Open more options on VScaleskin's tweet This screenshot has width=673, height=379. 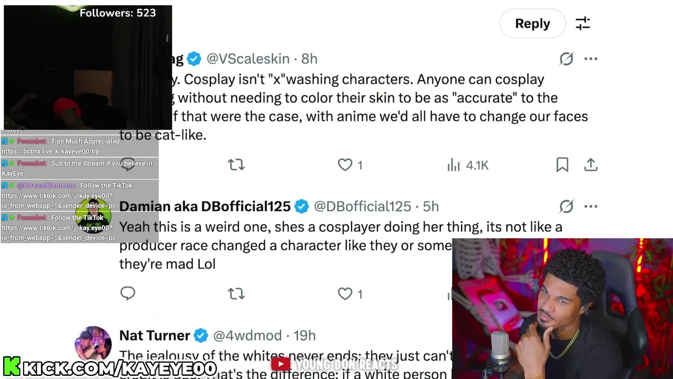(x=591, y=59)
